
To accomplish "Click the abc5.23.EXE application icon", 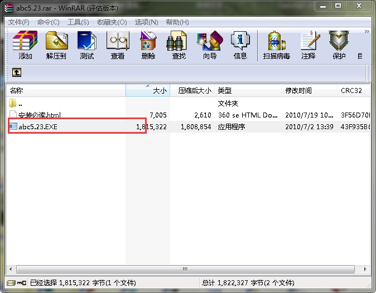I will pyautogui.click(x=13, y=126).
